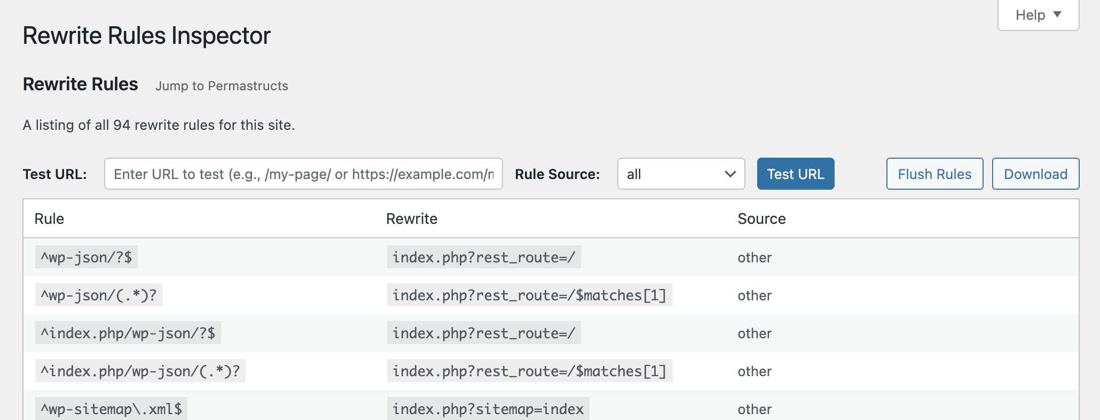Click the first index.php?rest_route=/ rewrite value
The width and height of the screenshot is (1100, 420).
484,258
